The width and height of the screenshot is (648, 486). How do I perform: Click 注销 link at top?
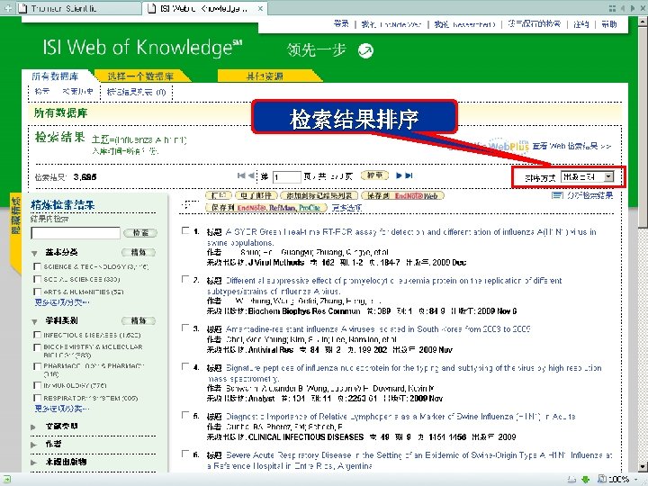[581, 24]
